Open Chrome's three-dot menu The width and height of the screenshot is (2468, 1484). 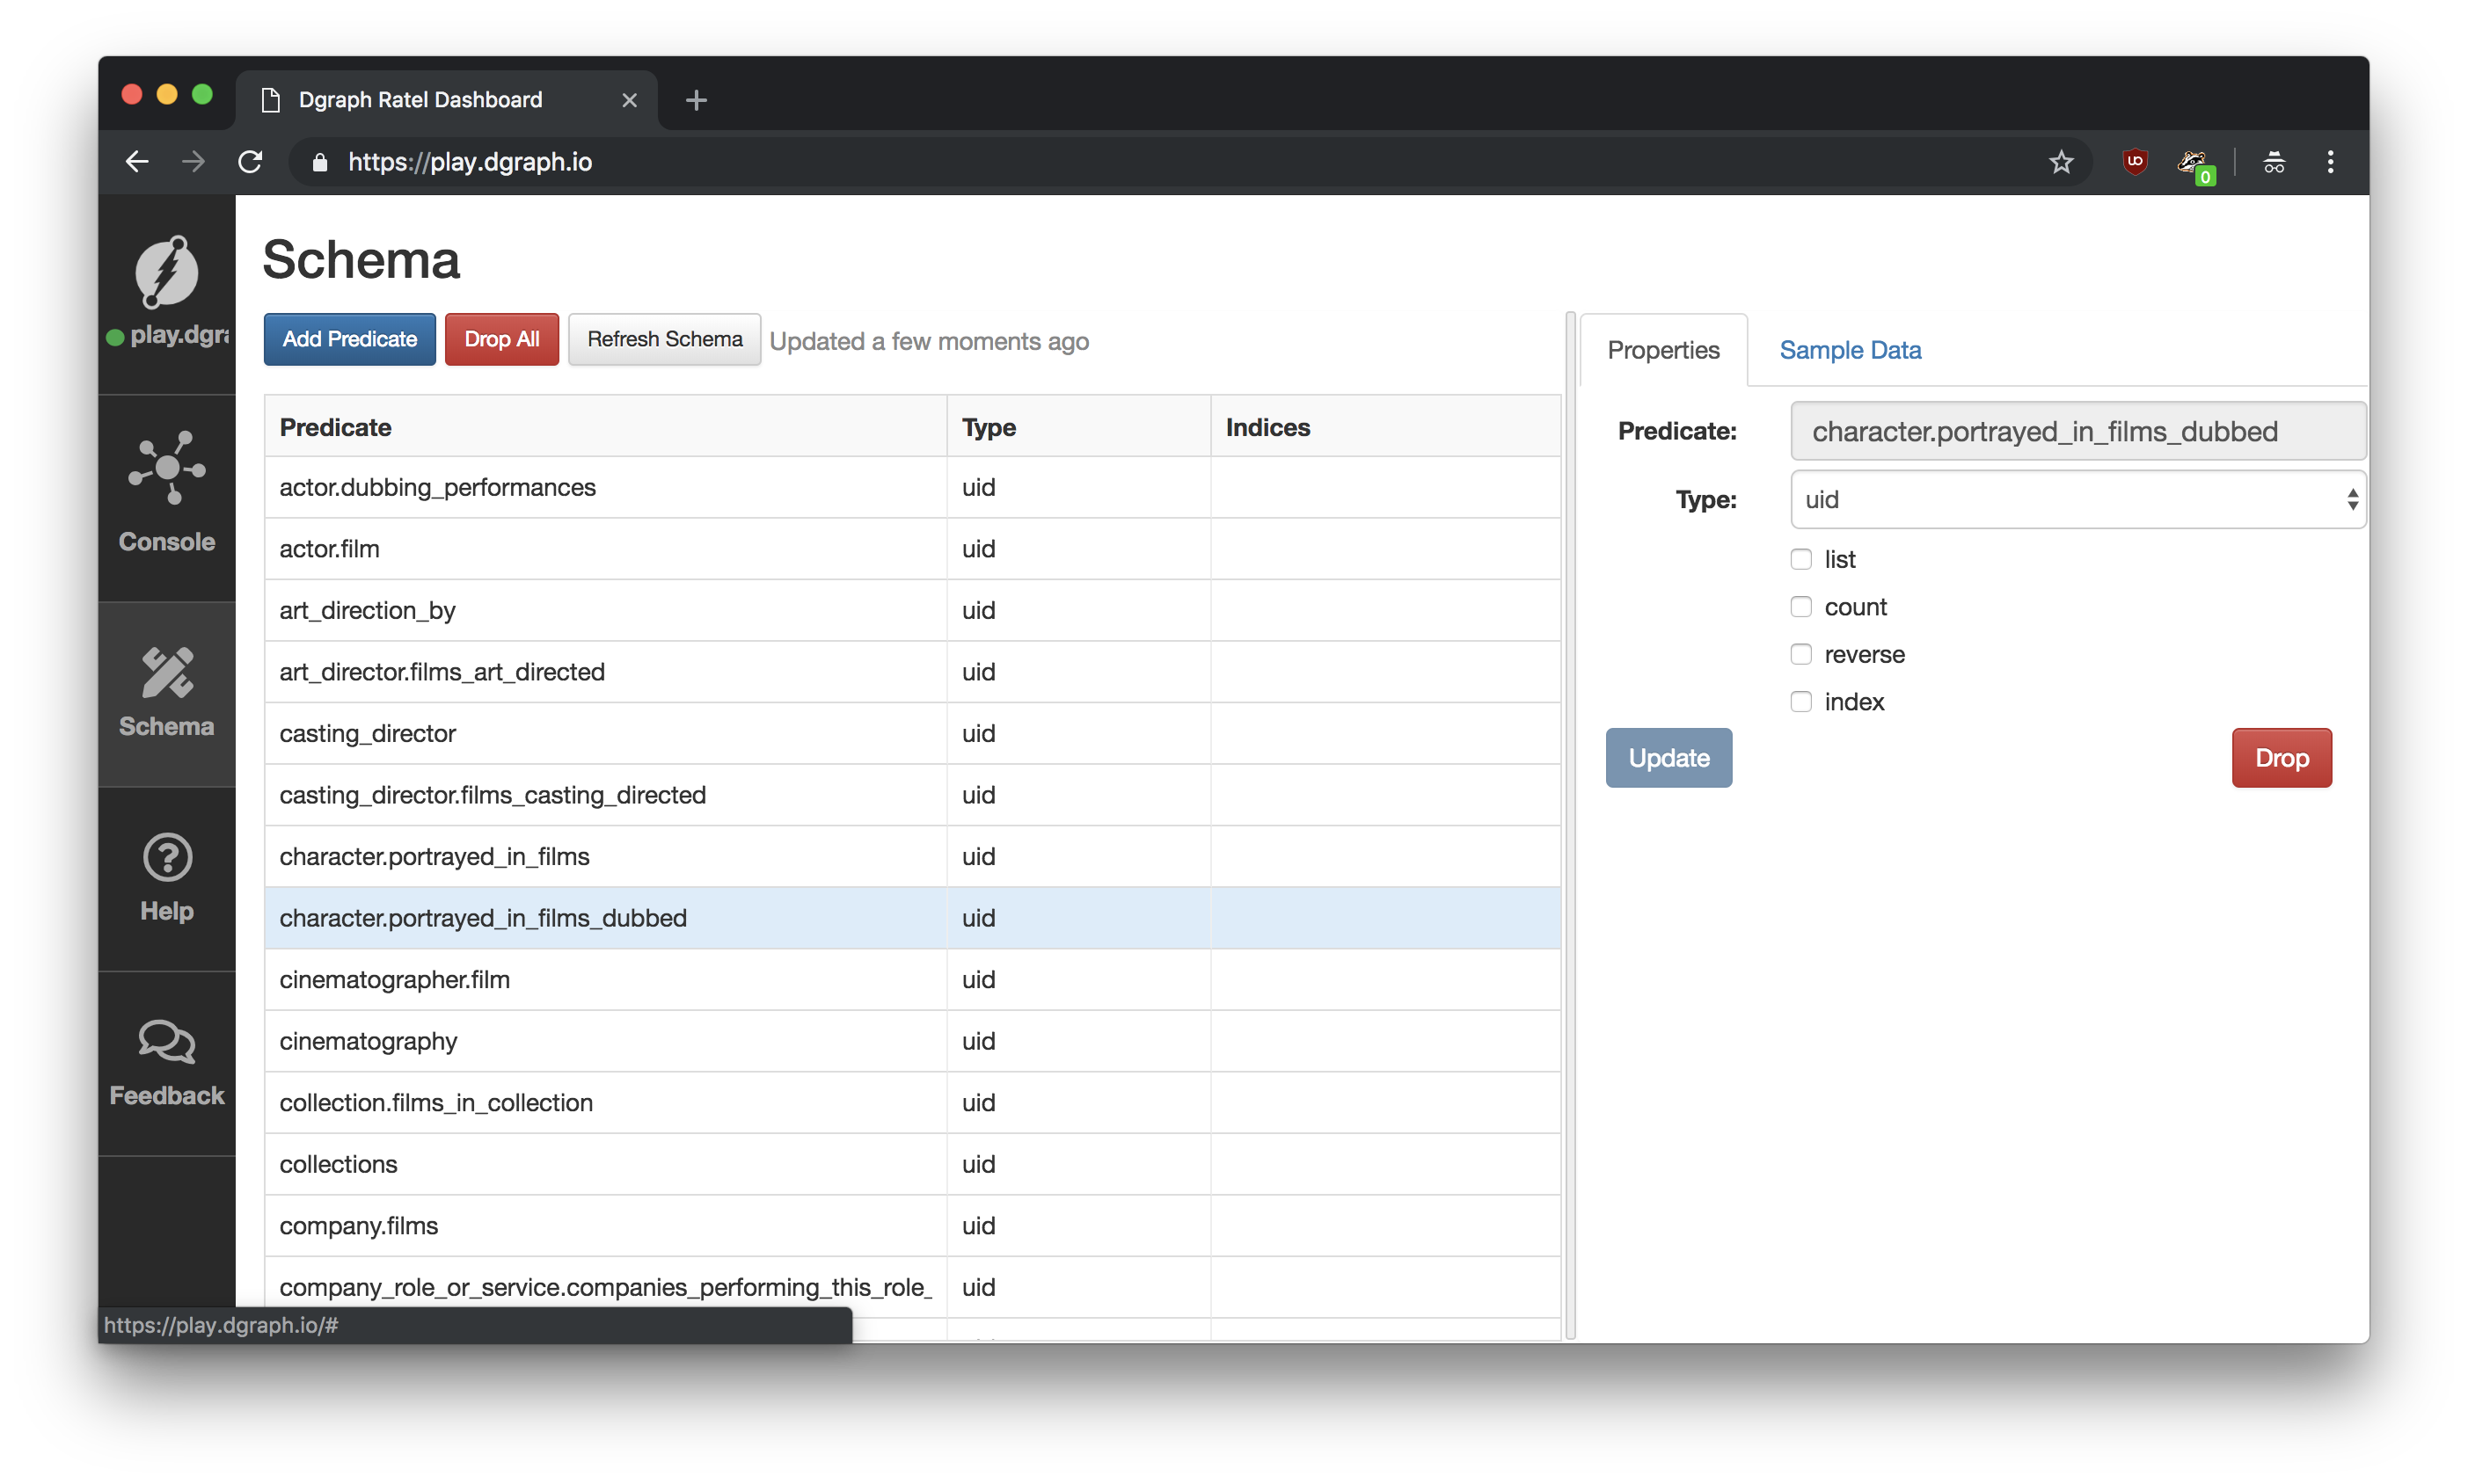point(2330,161)
